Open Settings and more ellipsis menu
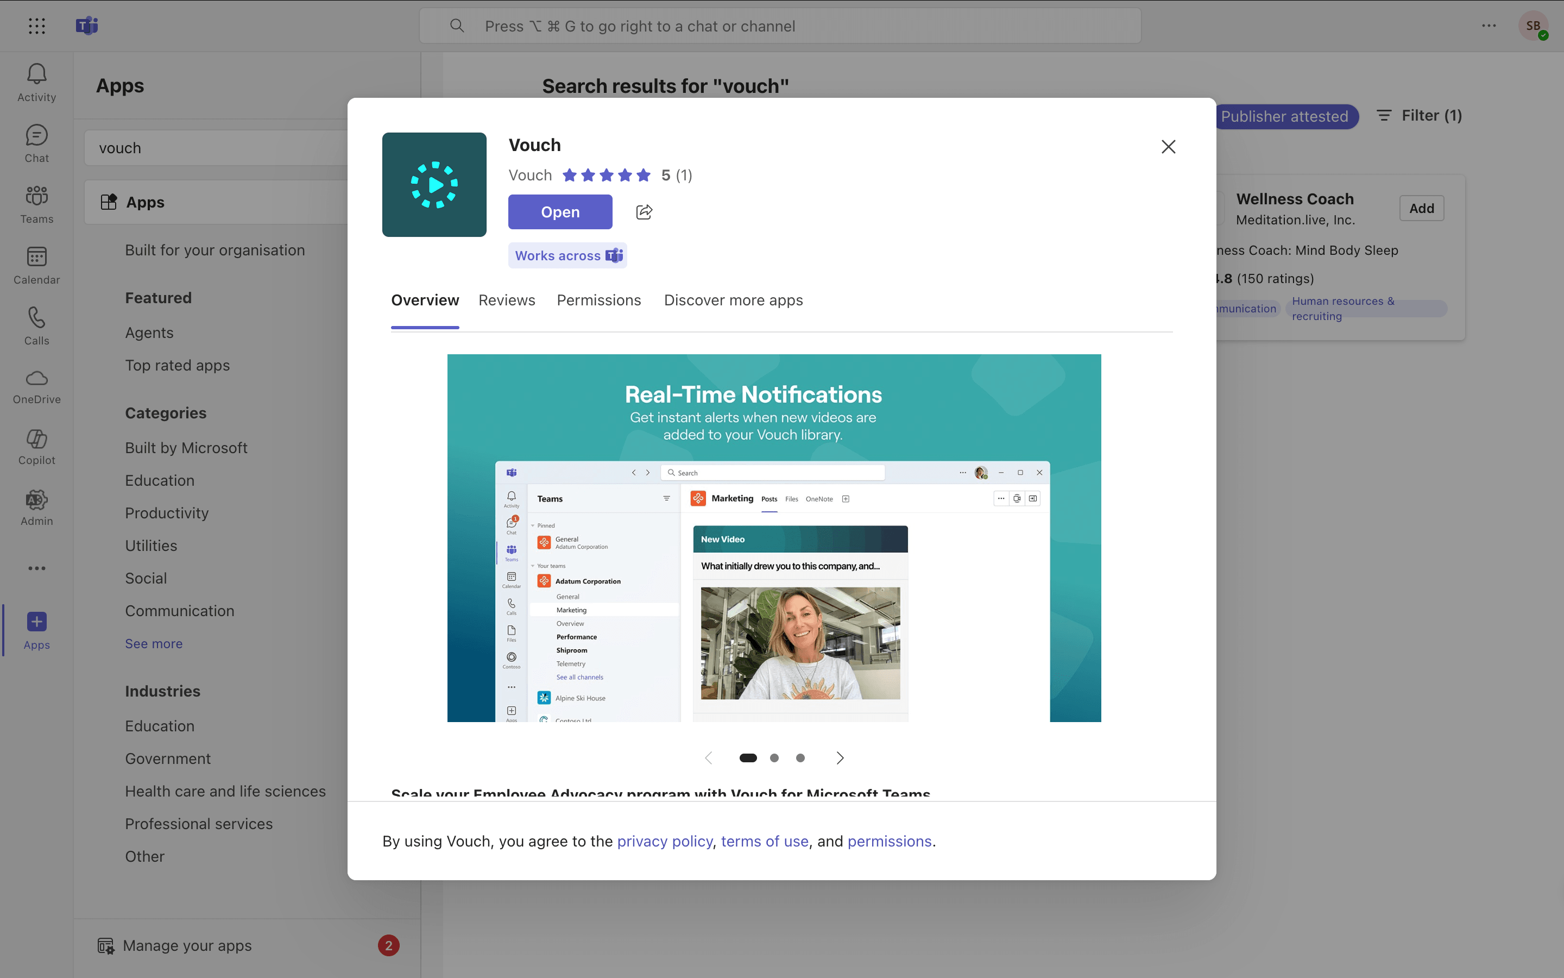 [1489, 26]
